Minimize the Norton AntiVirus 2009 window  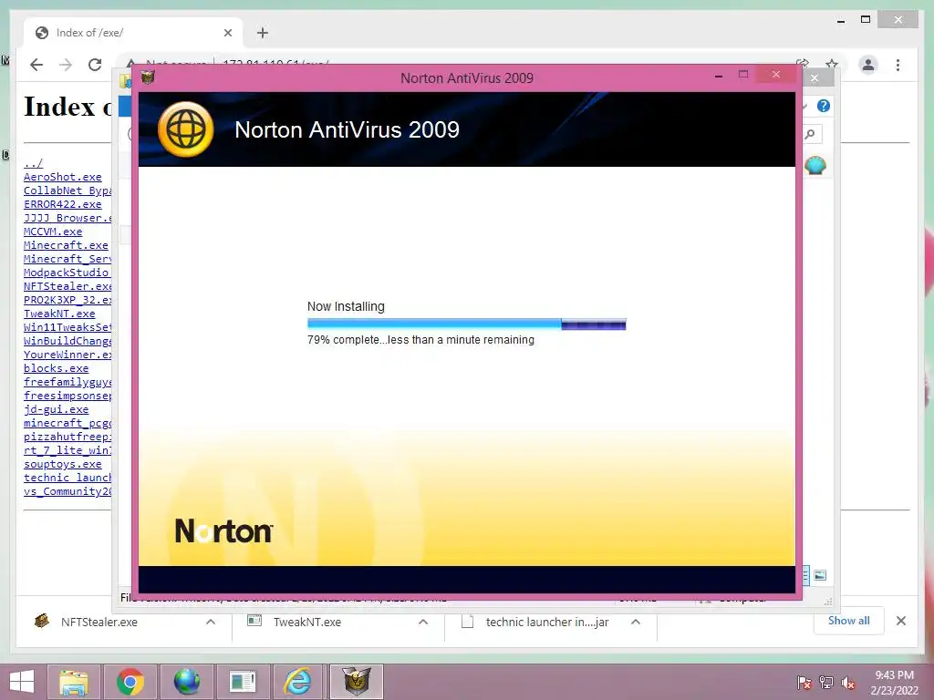coord(719,76)
